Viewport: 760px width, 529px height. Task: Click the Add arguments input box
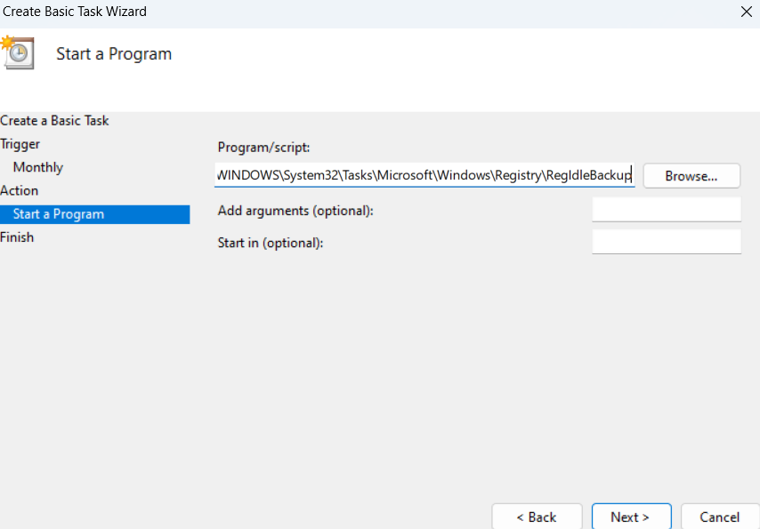[667, 210]
